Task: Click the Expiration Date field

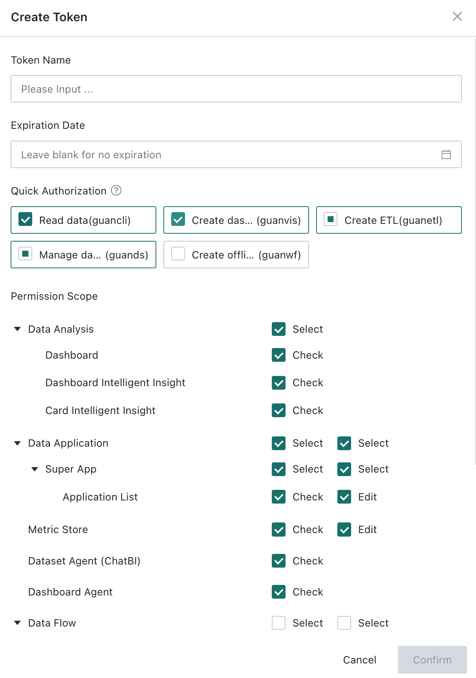Action: (x=236, y=154)
